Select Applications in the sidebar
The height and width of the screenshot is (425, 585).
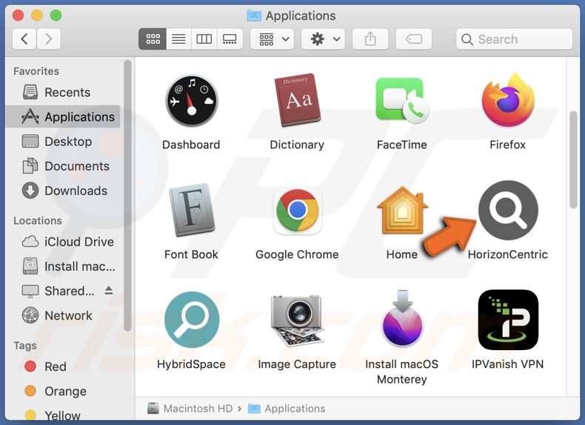tap(63, 117)
